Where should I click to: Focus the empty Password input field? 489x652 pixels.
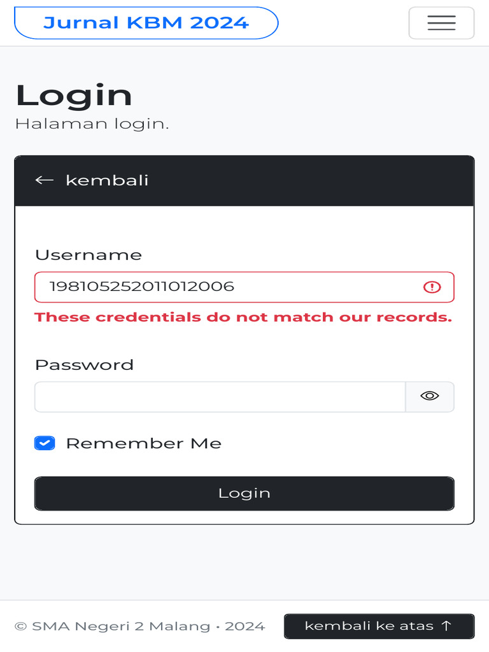point(220,397)
